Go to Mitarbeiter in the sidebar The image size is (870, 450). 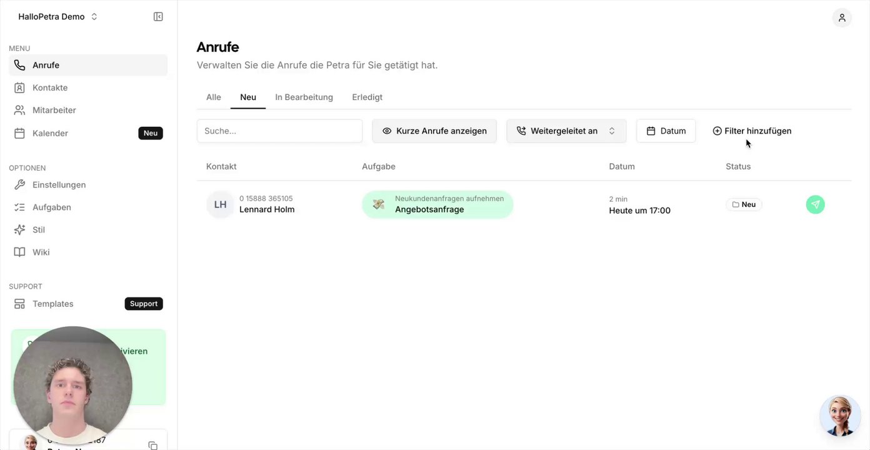(x=54, y=110)
